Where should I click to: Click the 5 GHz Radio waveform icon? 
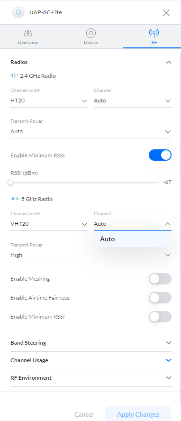point(15,199)
